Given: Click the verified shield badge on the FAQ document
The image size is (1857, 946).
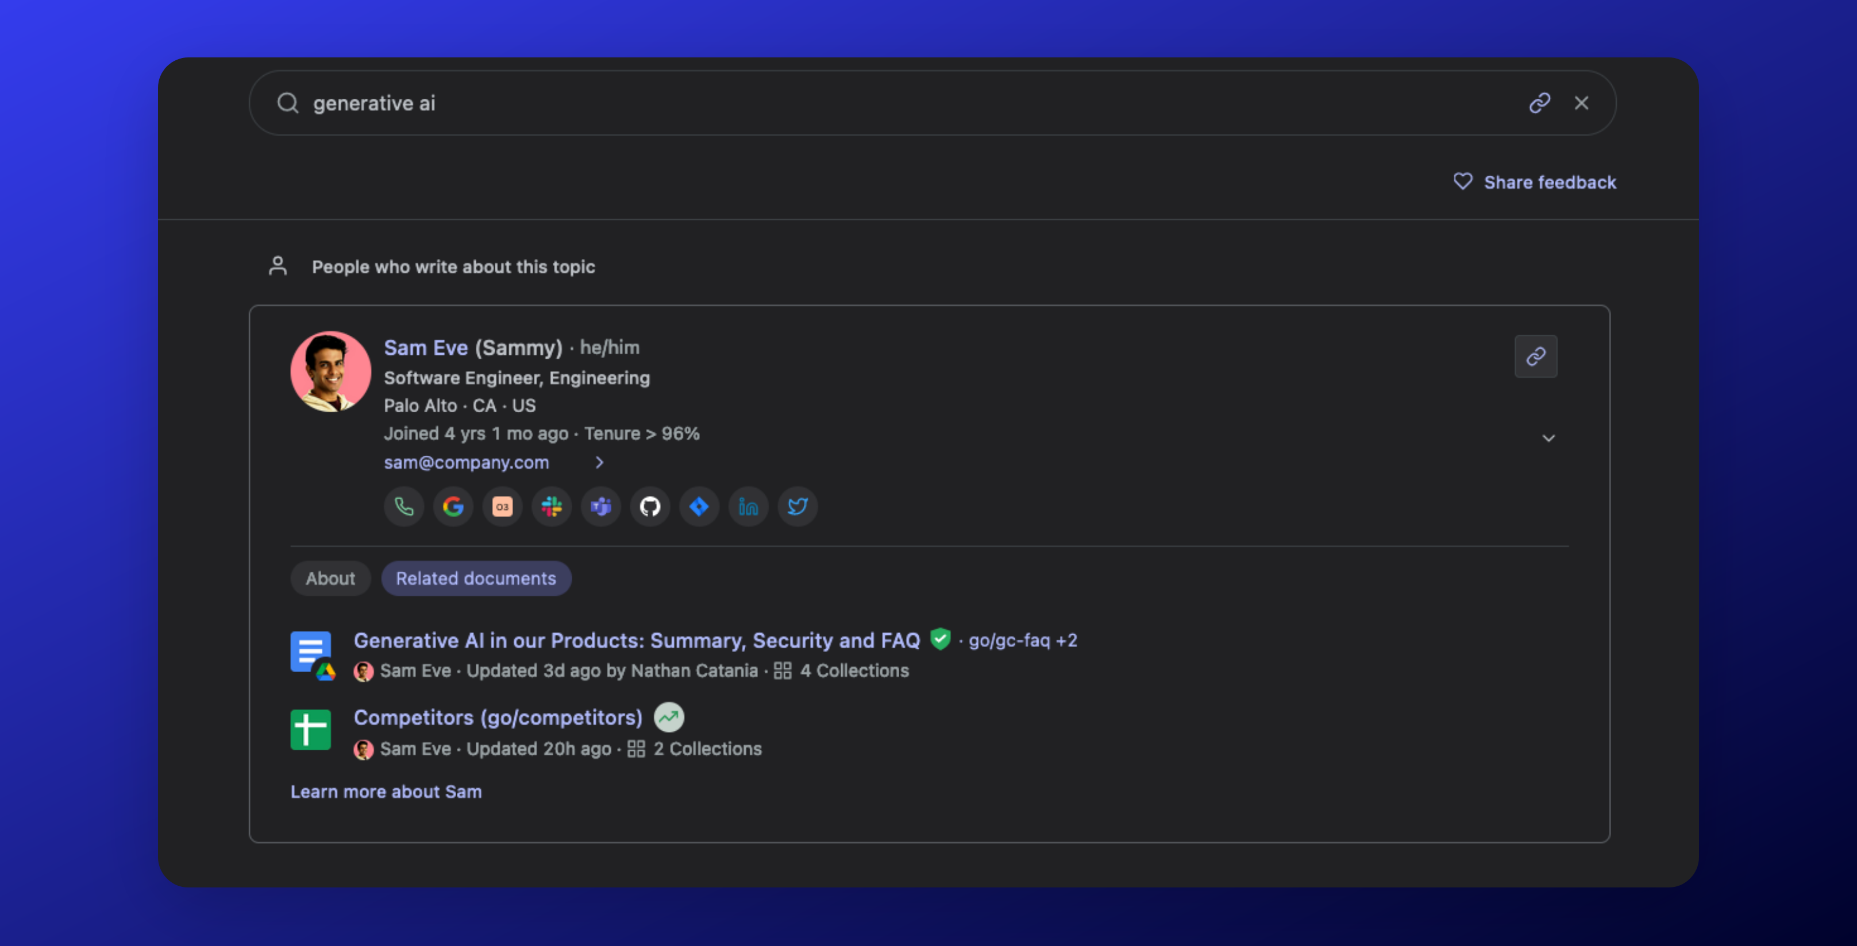Looking at the screenshot, I should click(940, 639).
